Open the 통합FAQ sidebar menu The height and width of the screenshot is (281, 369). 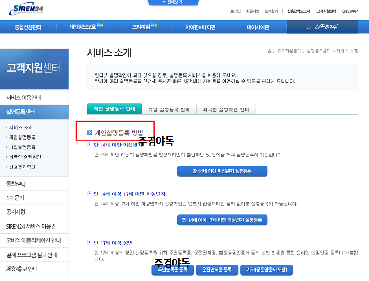[x=19, y=183]
